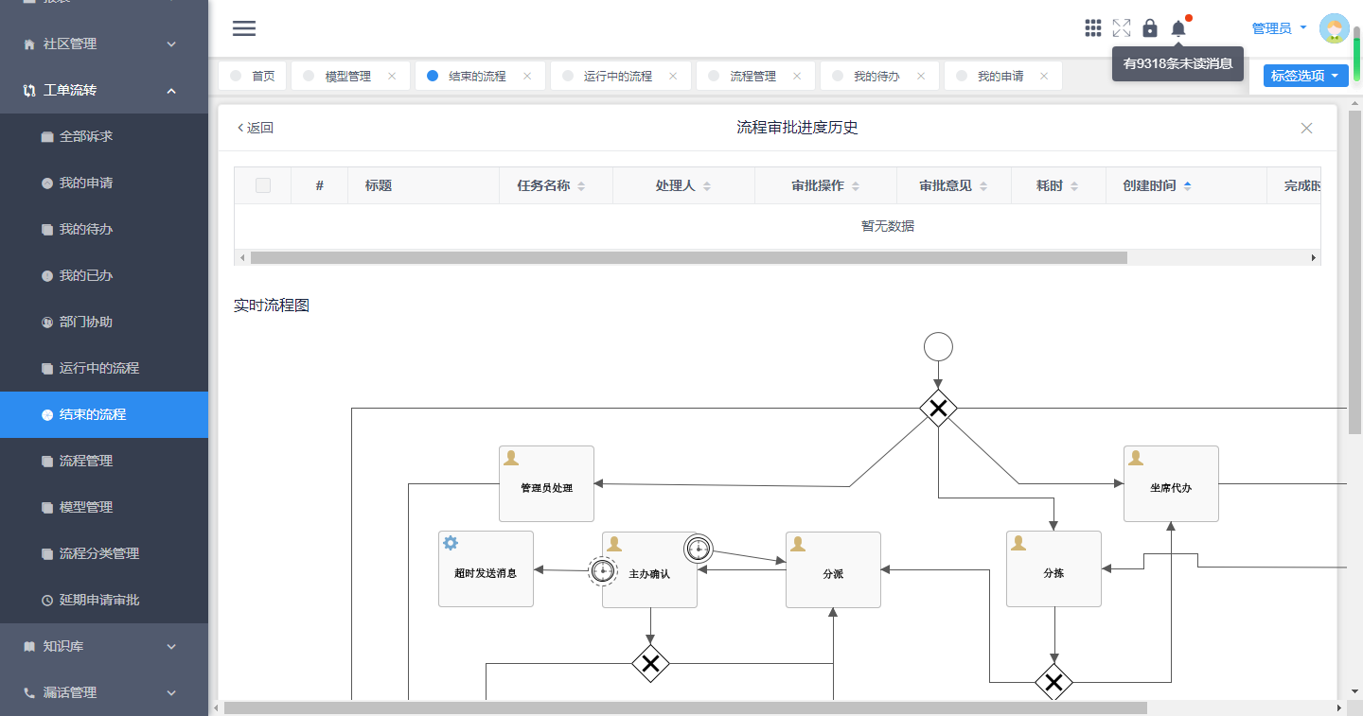Click the user icon on 分拣 node
This screenshot has height=716, width=1363.
1018,543
